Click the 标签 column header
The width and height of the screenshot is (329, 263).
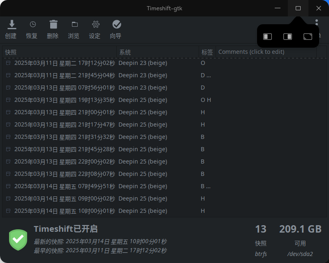207,52
